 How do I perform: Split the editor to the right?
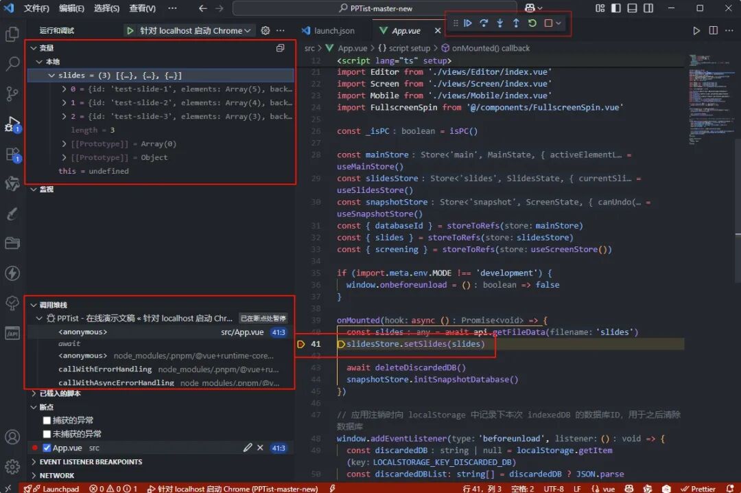click(714, 30)
